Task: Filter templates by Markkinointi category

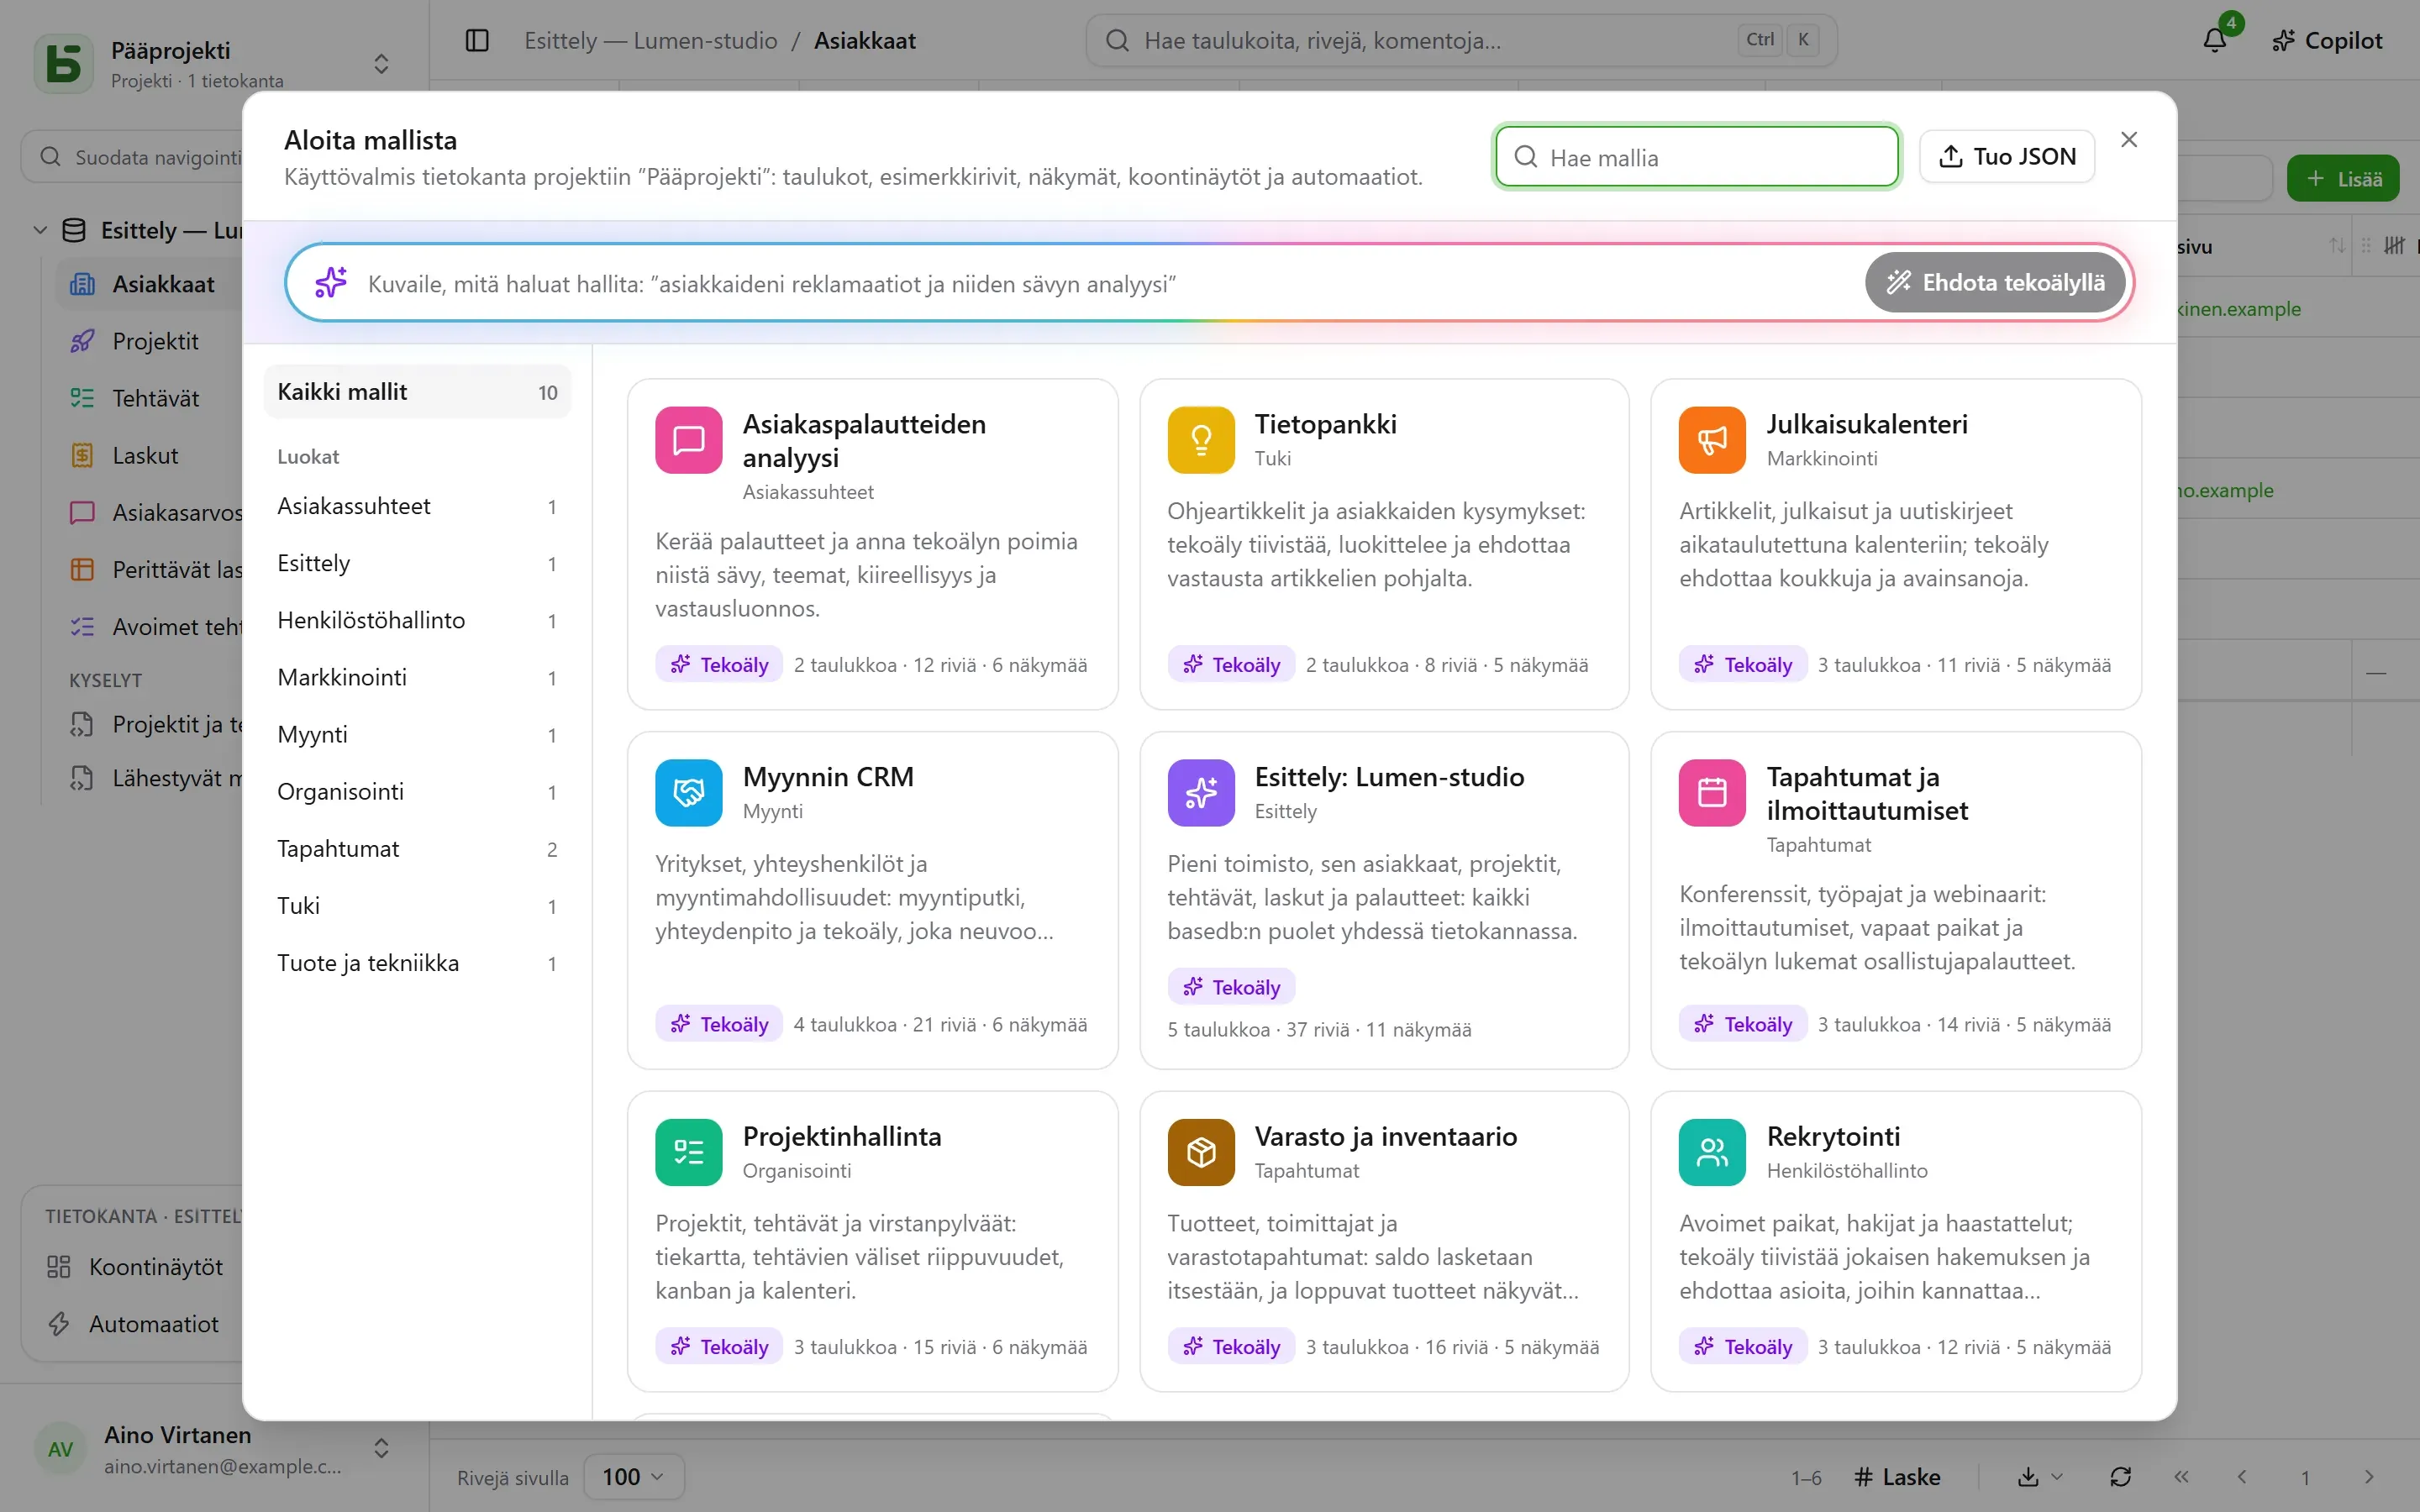Action: click(x=417, y=678)
